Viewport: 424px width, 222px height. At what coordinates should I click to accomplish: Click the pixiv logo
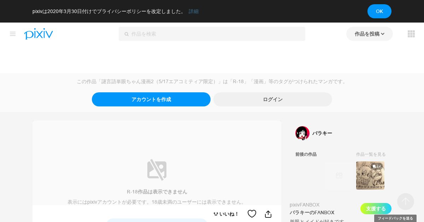(x=39, y=34)
